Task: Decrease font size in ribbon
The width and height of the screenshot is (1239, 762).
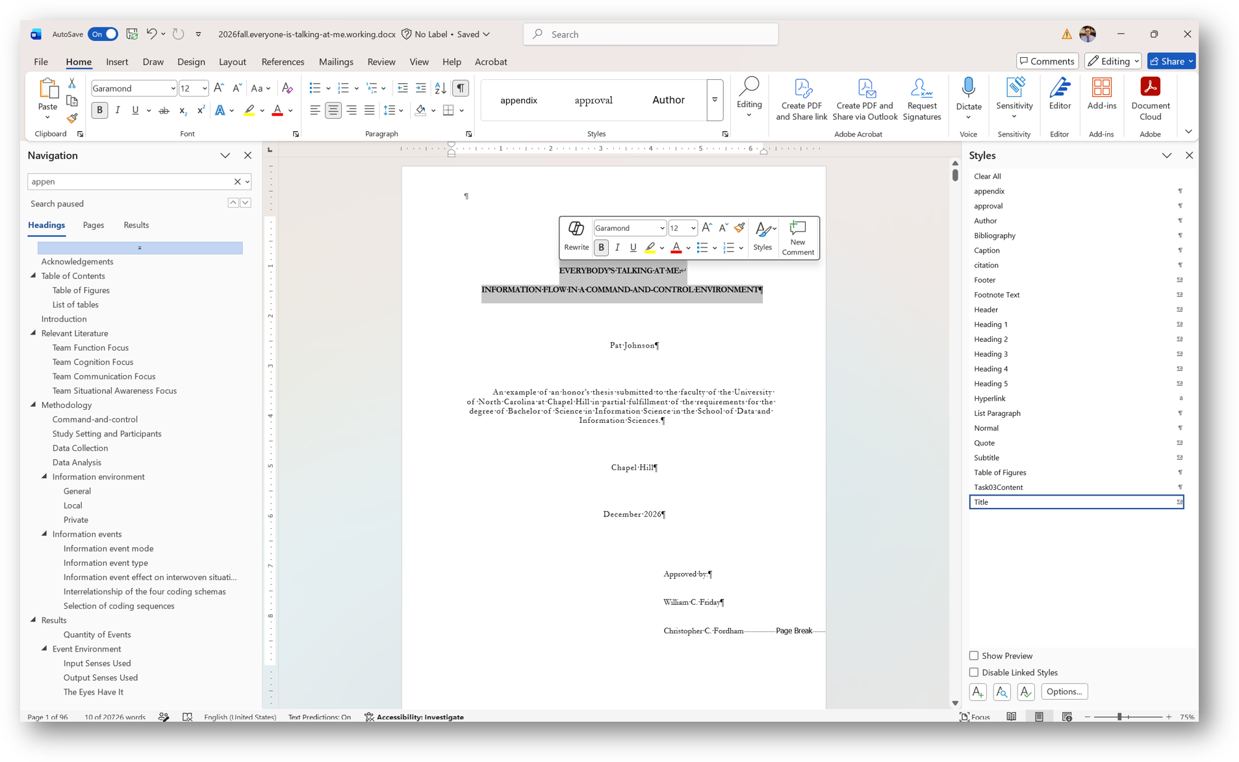Action: point(237,88)
